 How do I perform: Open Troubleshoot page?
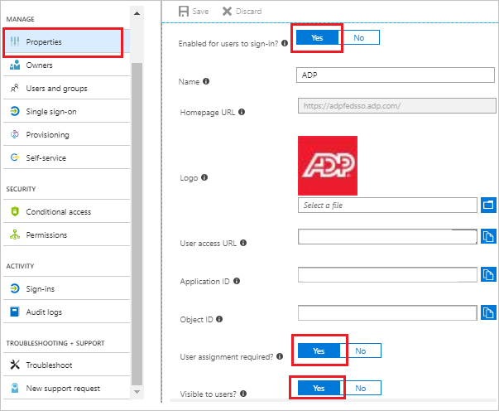66,365
